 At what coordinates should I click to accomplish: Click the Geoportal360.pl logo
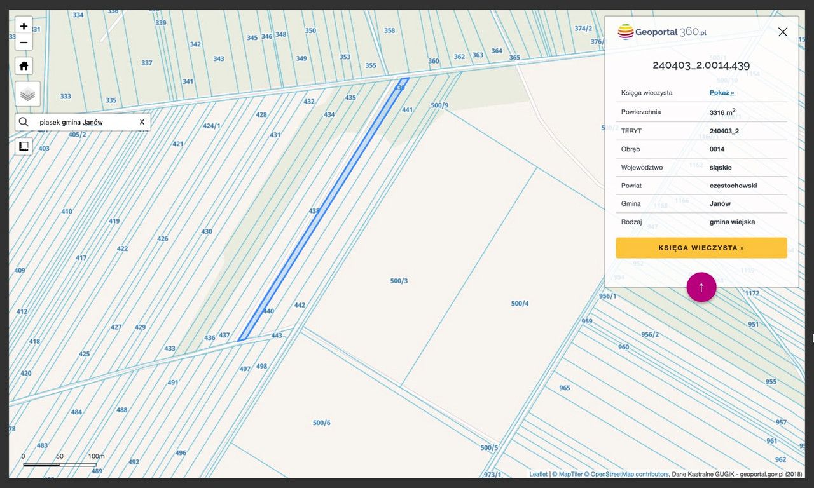coord(662,32)
